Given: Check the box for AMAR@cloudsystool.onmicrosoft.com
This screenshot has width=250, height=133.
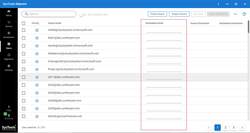Looking at the screenshot, I should [24, 30].
